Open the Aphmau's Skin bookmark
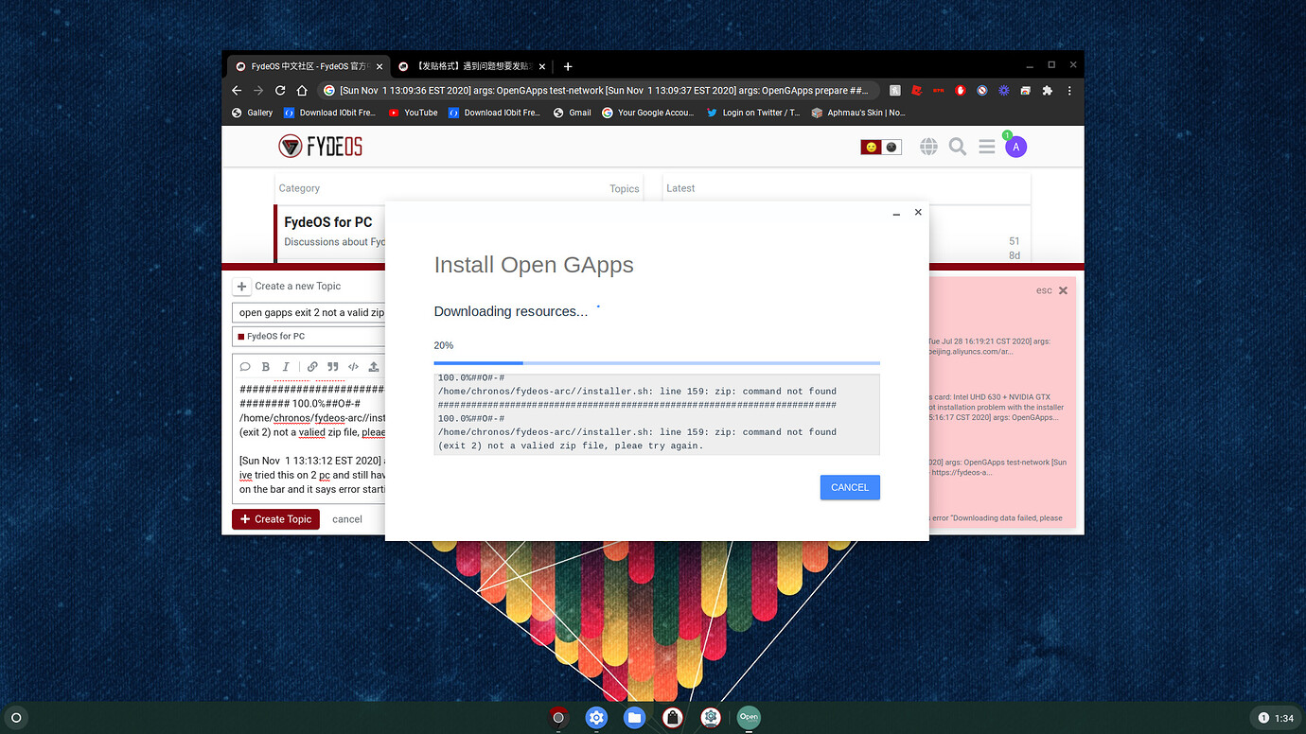Image resolution: width=1306 pixels, height=734 pixels. click(858, 113)
